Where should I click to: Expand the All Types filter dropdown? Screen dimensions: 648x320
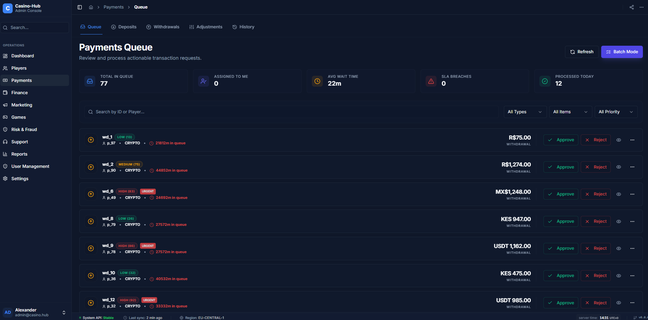pos(525,112)
